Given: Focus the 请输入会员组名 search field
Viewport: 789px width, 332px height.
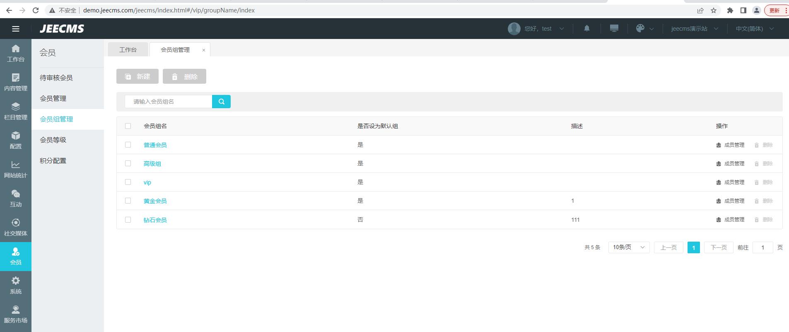Looking at the screenshot, I should tap(169, 102).
